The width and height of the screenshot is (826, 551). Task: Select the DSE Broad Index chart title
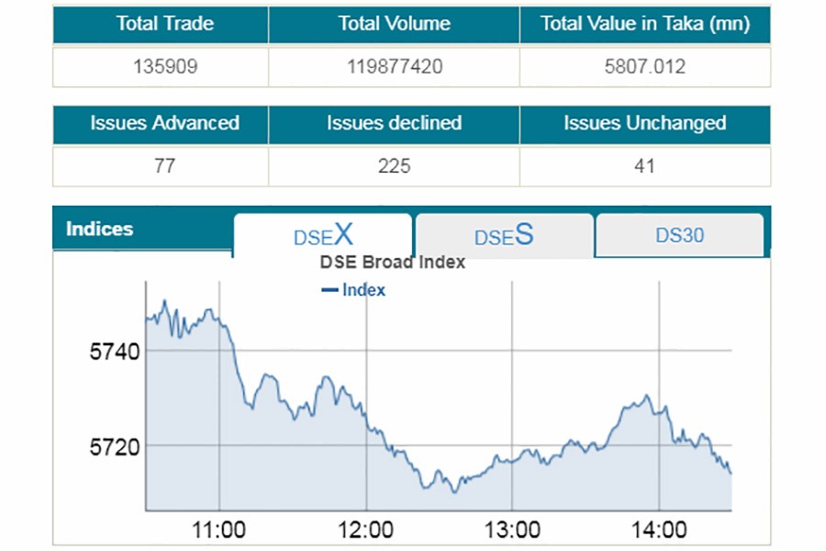pyautogui.click(x=392, y=262)
